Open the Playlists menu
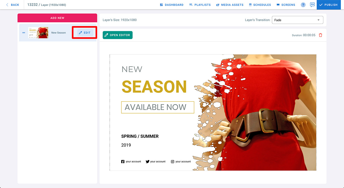 200,5
